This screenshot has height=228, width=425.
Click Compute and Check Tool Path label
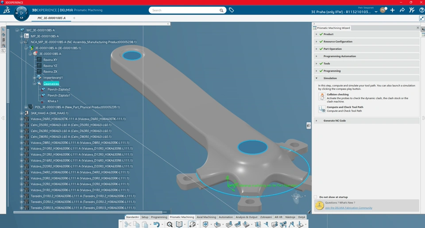345,107
